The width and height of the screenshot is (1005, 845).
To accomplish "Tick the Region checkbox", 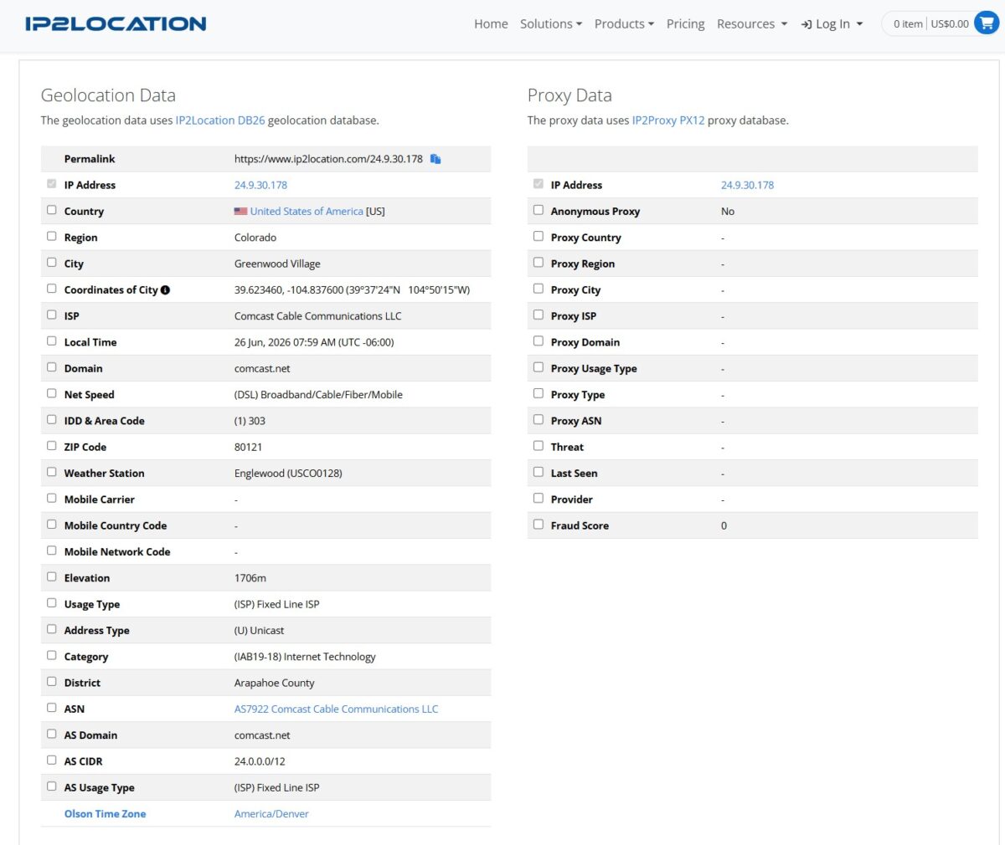I will point(52,236).
